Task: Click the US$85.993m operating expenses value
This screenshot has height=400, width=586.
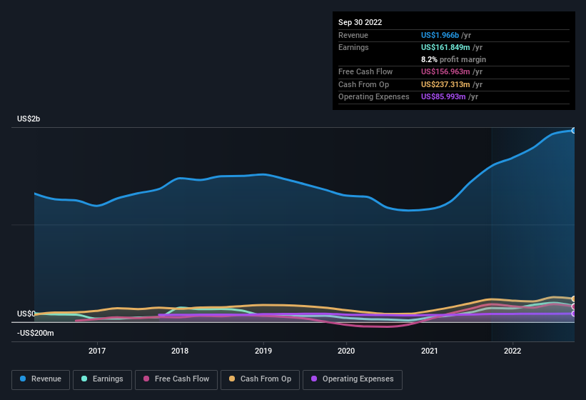Action: (x=443, y=97)
